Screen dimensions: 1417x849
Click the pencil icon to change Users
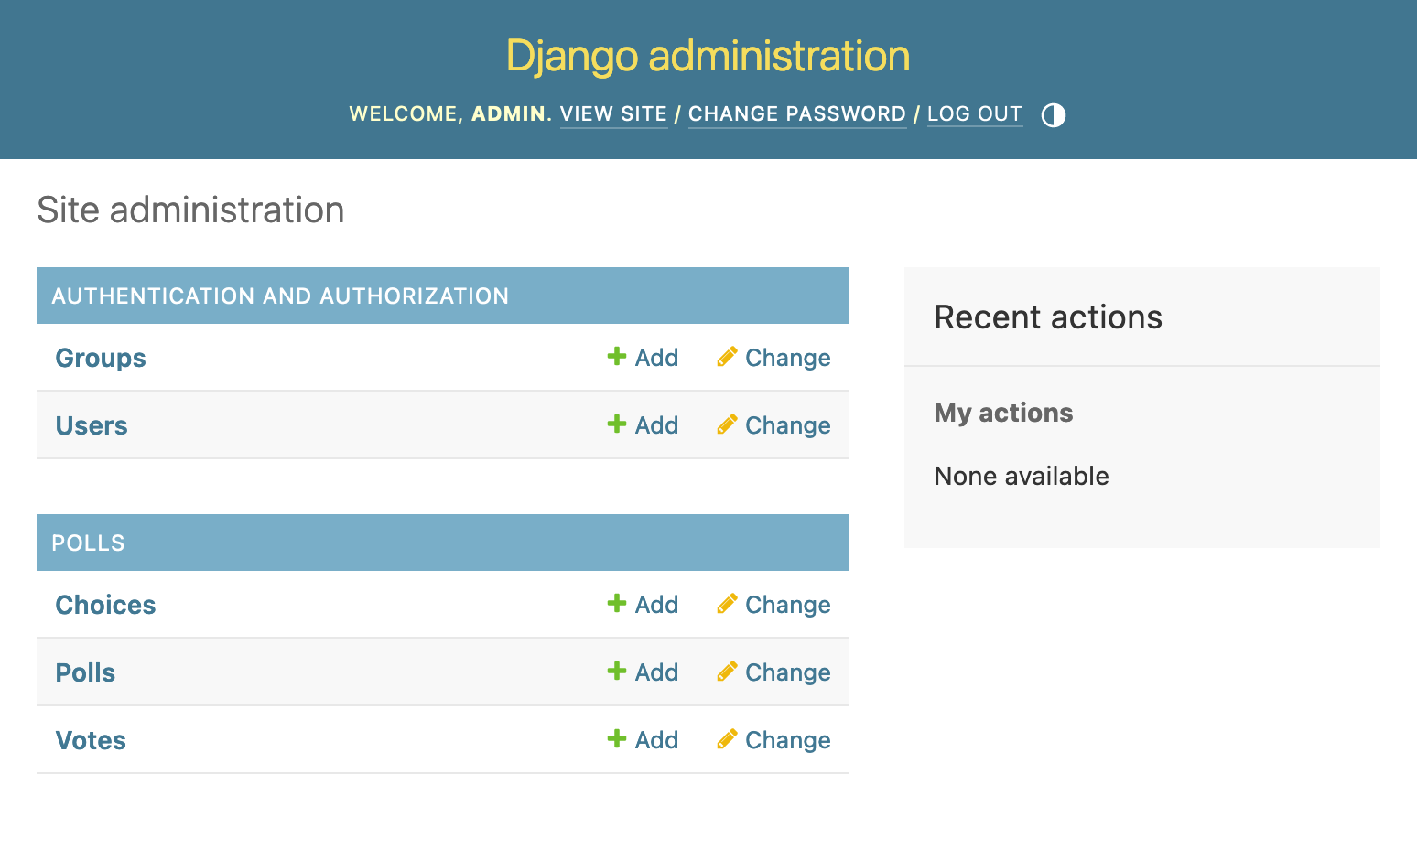click(727, 424)
